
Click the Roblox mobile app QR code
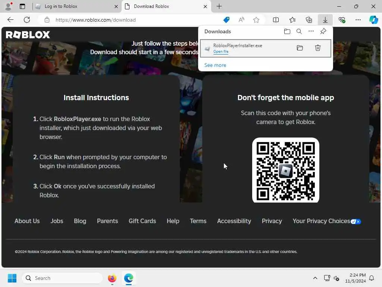[285, 170]
